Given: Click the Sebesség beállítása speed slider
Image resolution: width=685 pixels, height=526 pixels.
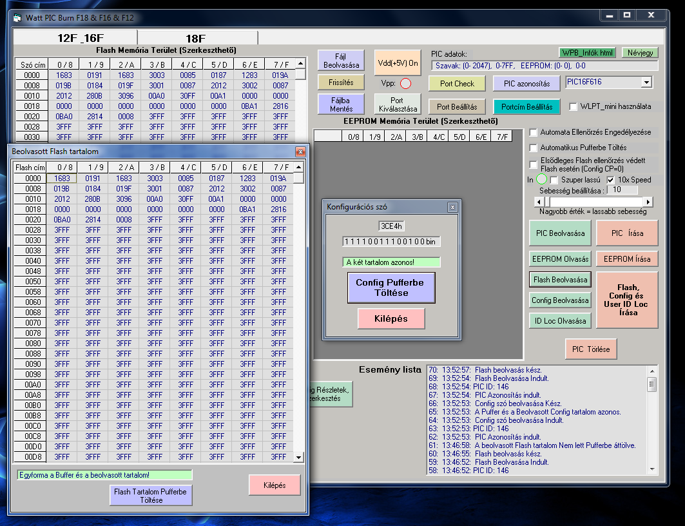Looking at the screenshot, I should tap(594, 202).
